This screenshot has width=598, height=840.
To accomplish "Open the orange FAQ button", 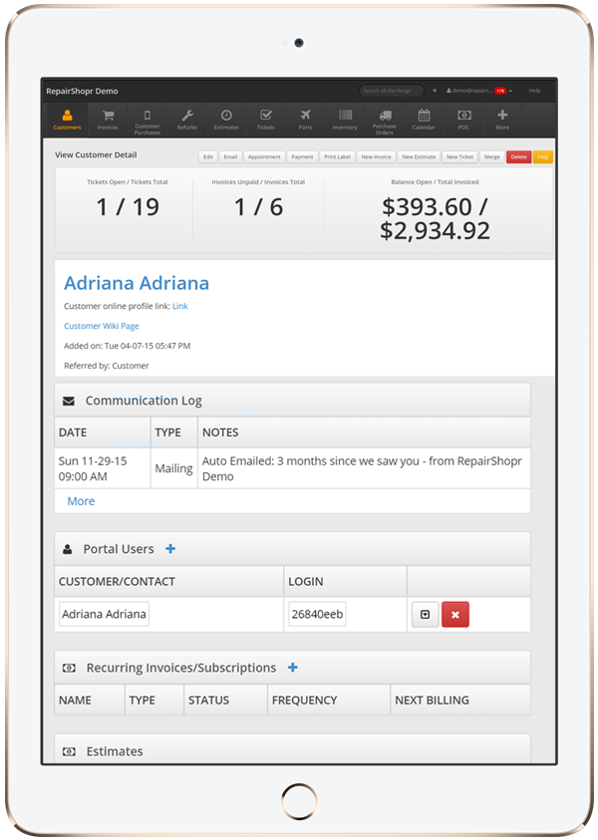I will [x=543, y=157].
